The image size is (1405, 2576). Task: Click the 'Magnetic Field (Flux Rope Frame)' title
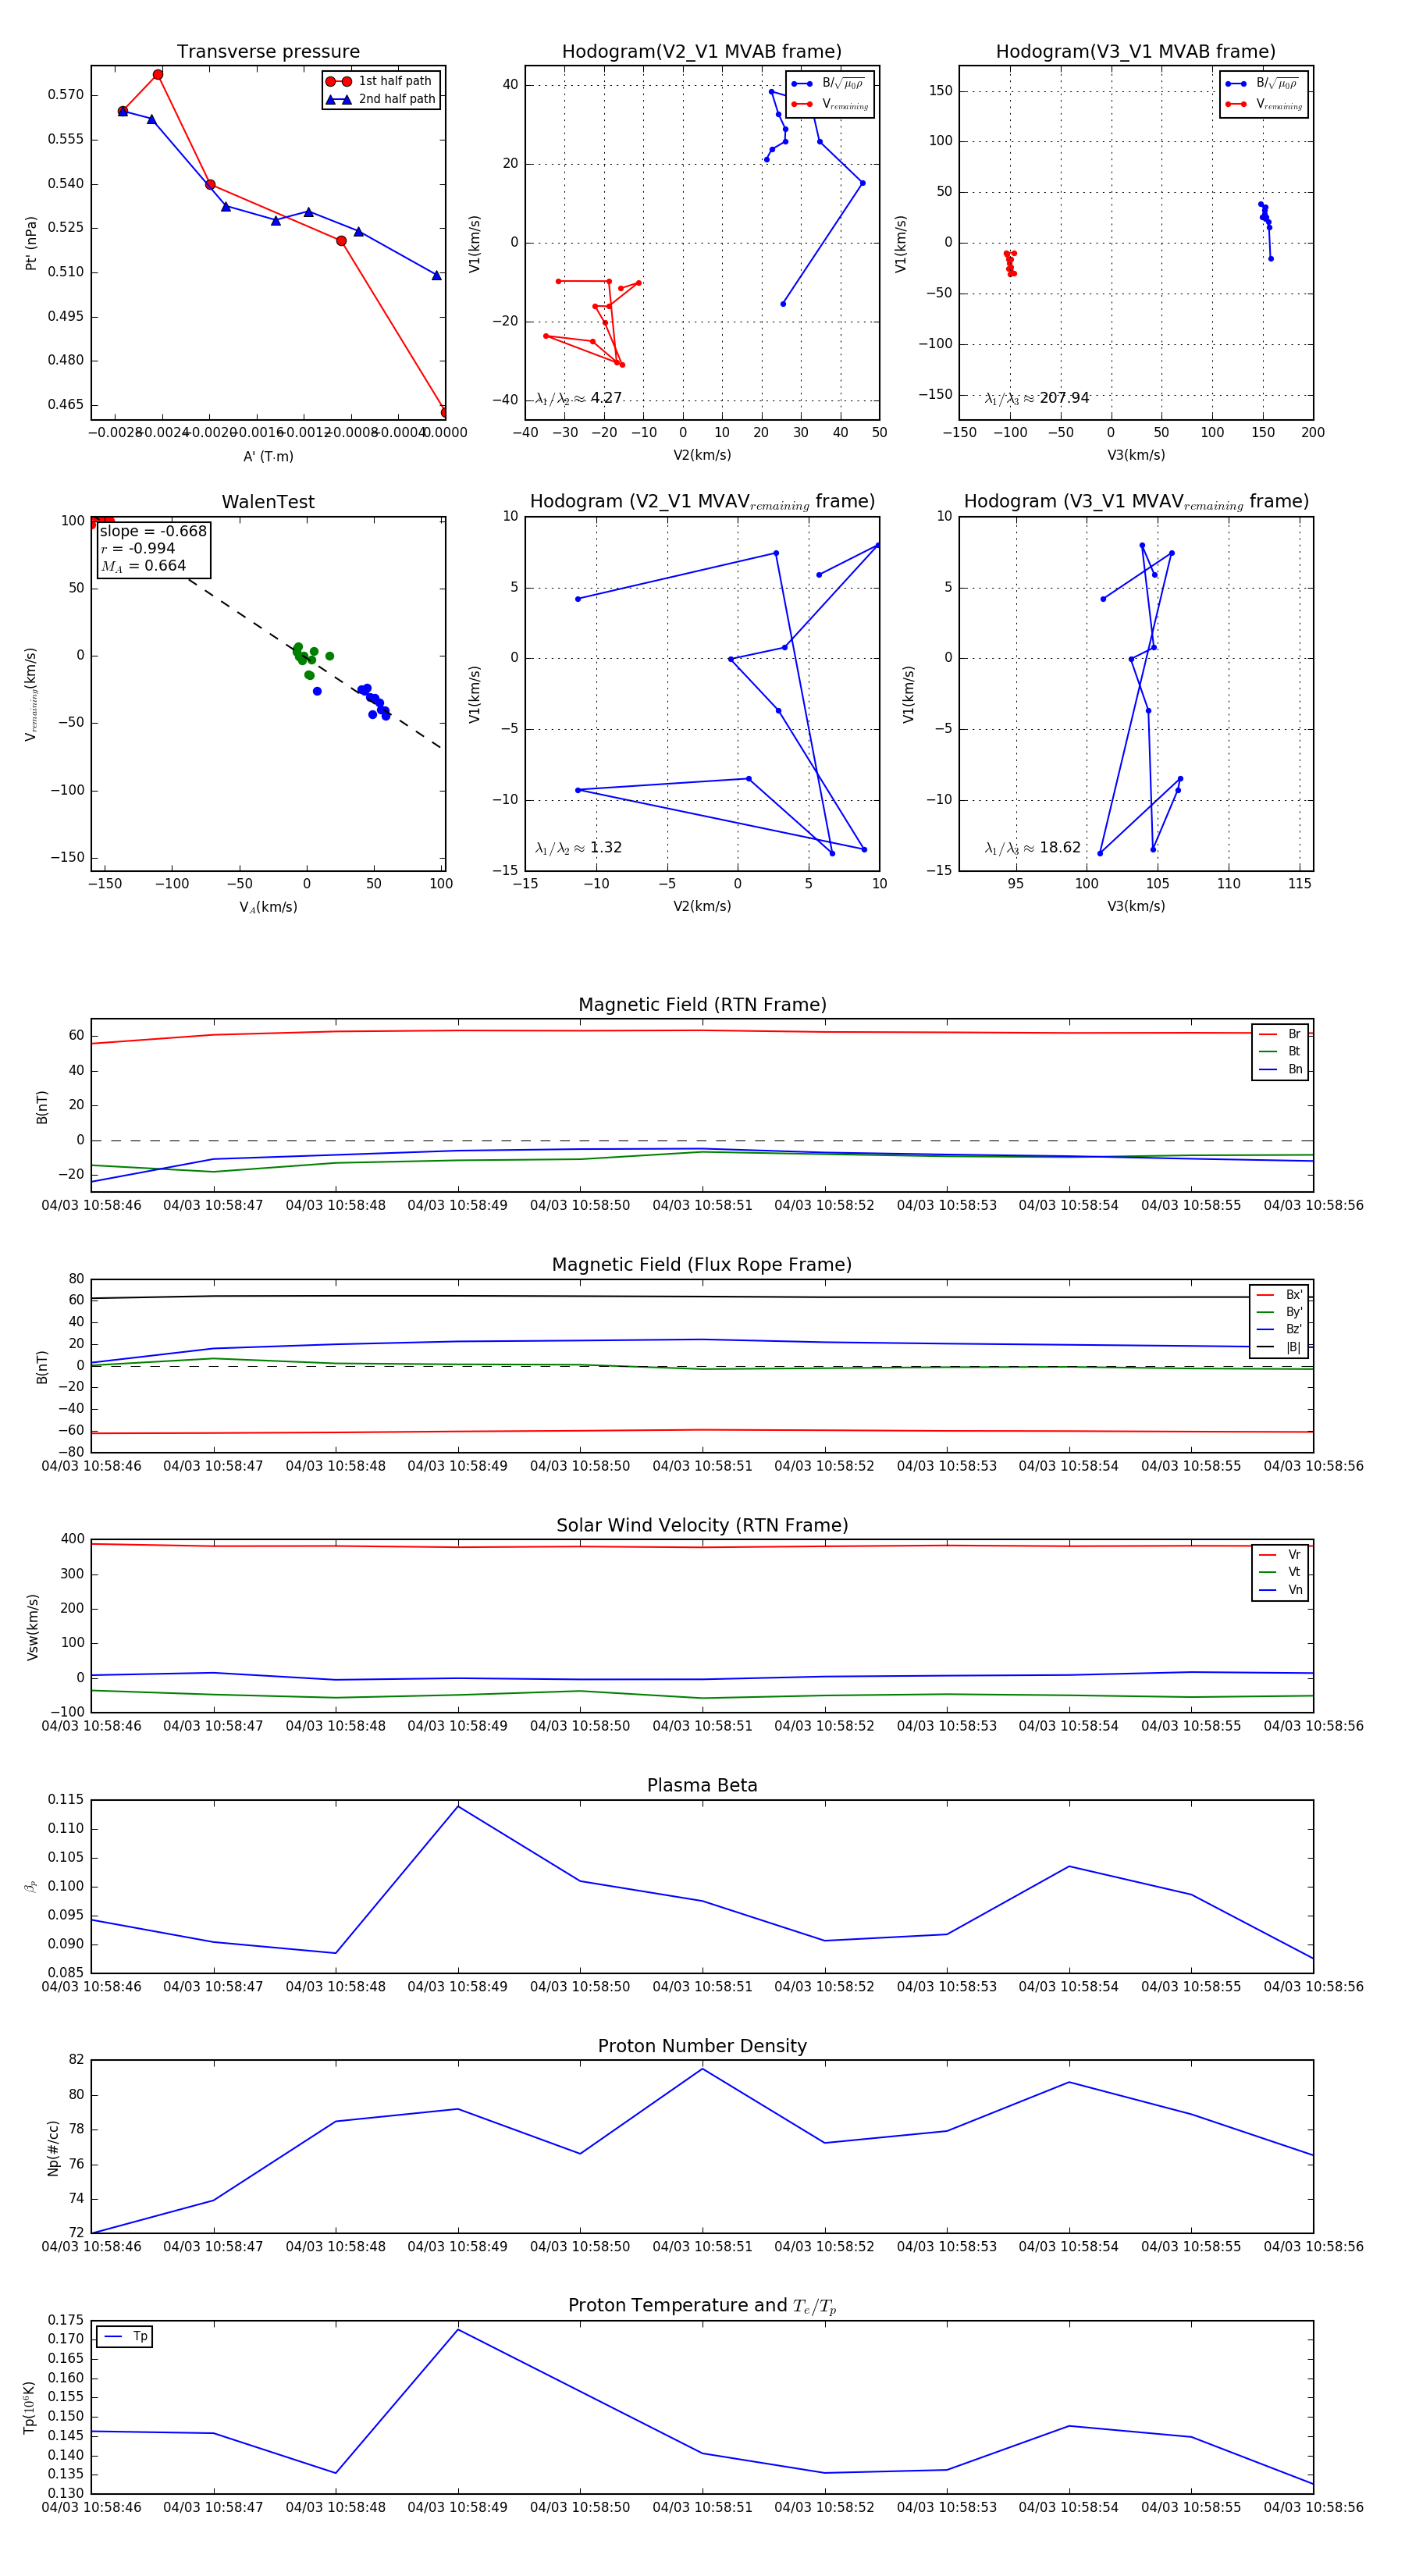click(702, 1265)
